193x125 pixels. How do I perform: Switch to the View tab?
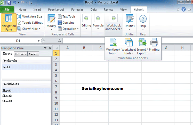tap(123, 9)
